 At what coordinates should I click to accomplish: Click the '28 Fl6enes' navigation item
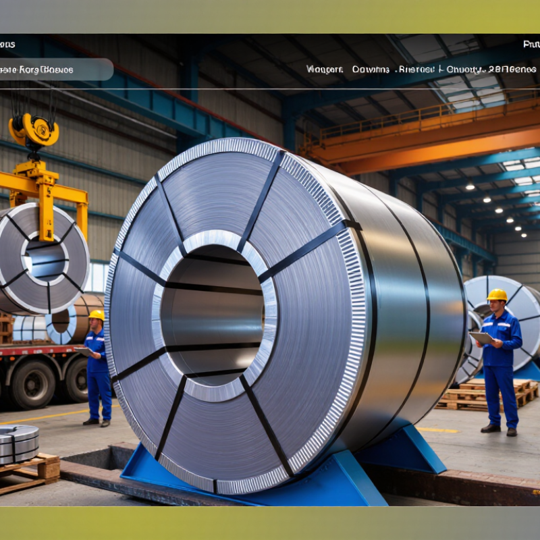[x=512, y=70]
